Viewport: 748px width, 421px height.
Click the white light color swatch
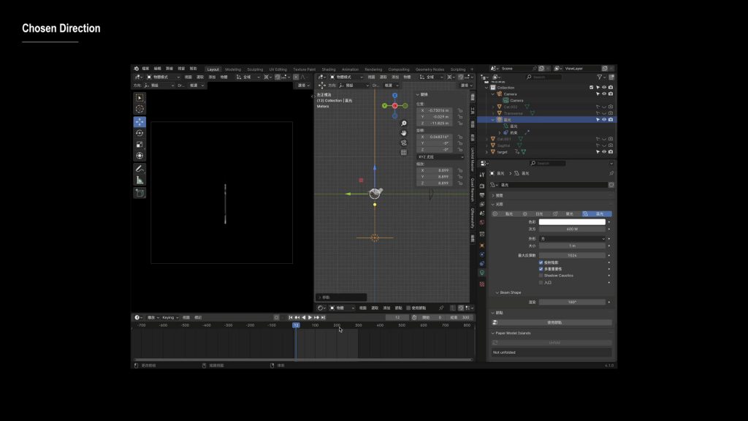[x=571, y=221]
